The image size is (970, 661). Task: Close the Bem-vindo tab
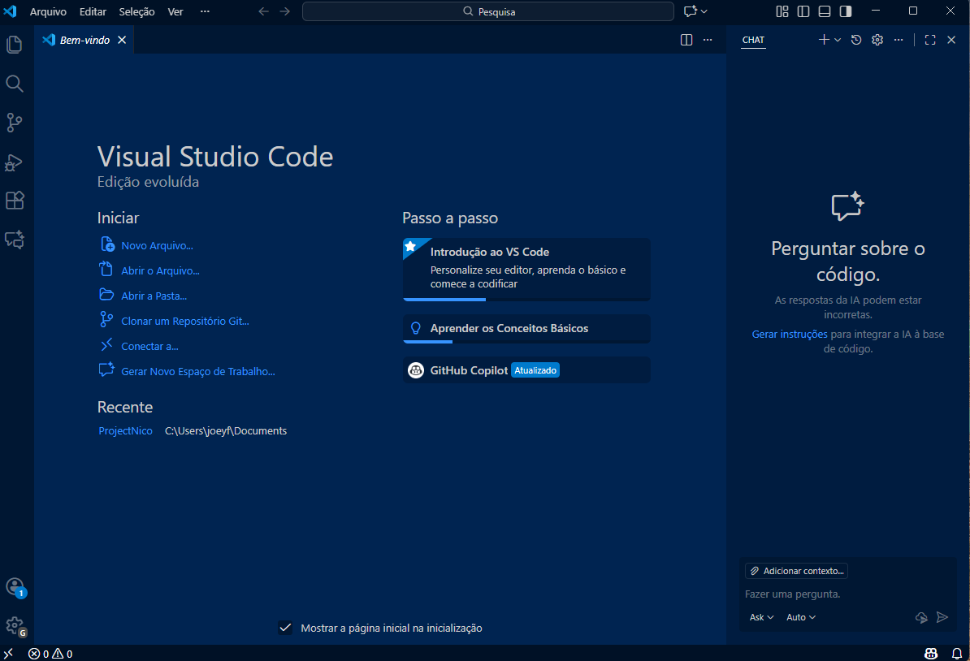[x=122, y=40]
